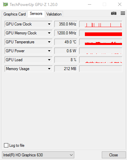127x160 pixels.
Task: Select Intel(R) HD Graphics 630 device combo box
Action: tap(38, 155)
